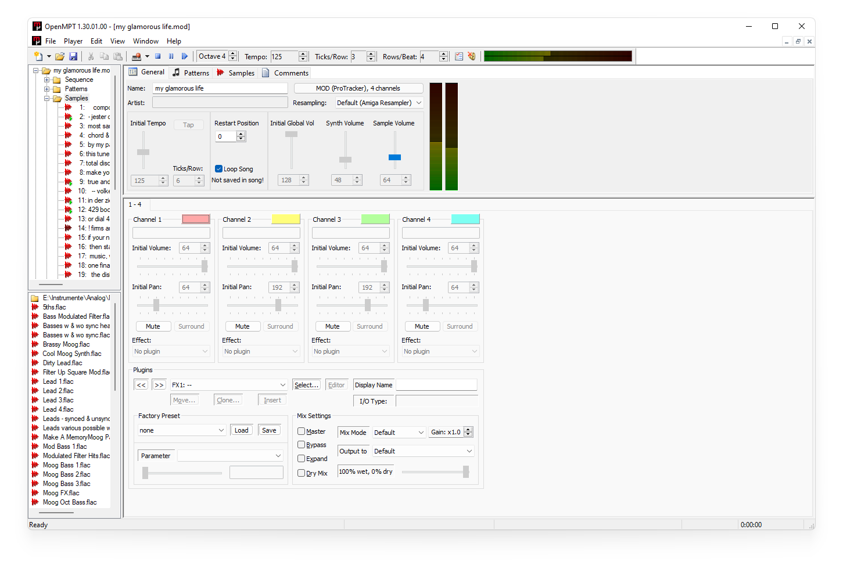This screenshot has height=576, width=843.
Task: Click the Cut scissors toolbar icon
Action: click(91, 56)
